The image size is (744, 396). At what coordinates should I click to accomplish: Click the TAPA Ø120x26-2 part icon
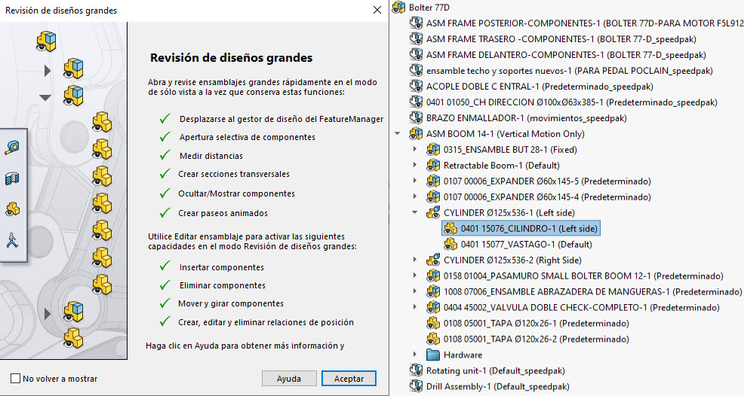coord(433,339)
